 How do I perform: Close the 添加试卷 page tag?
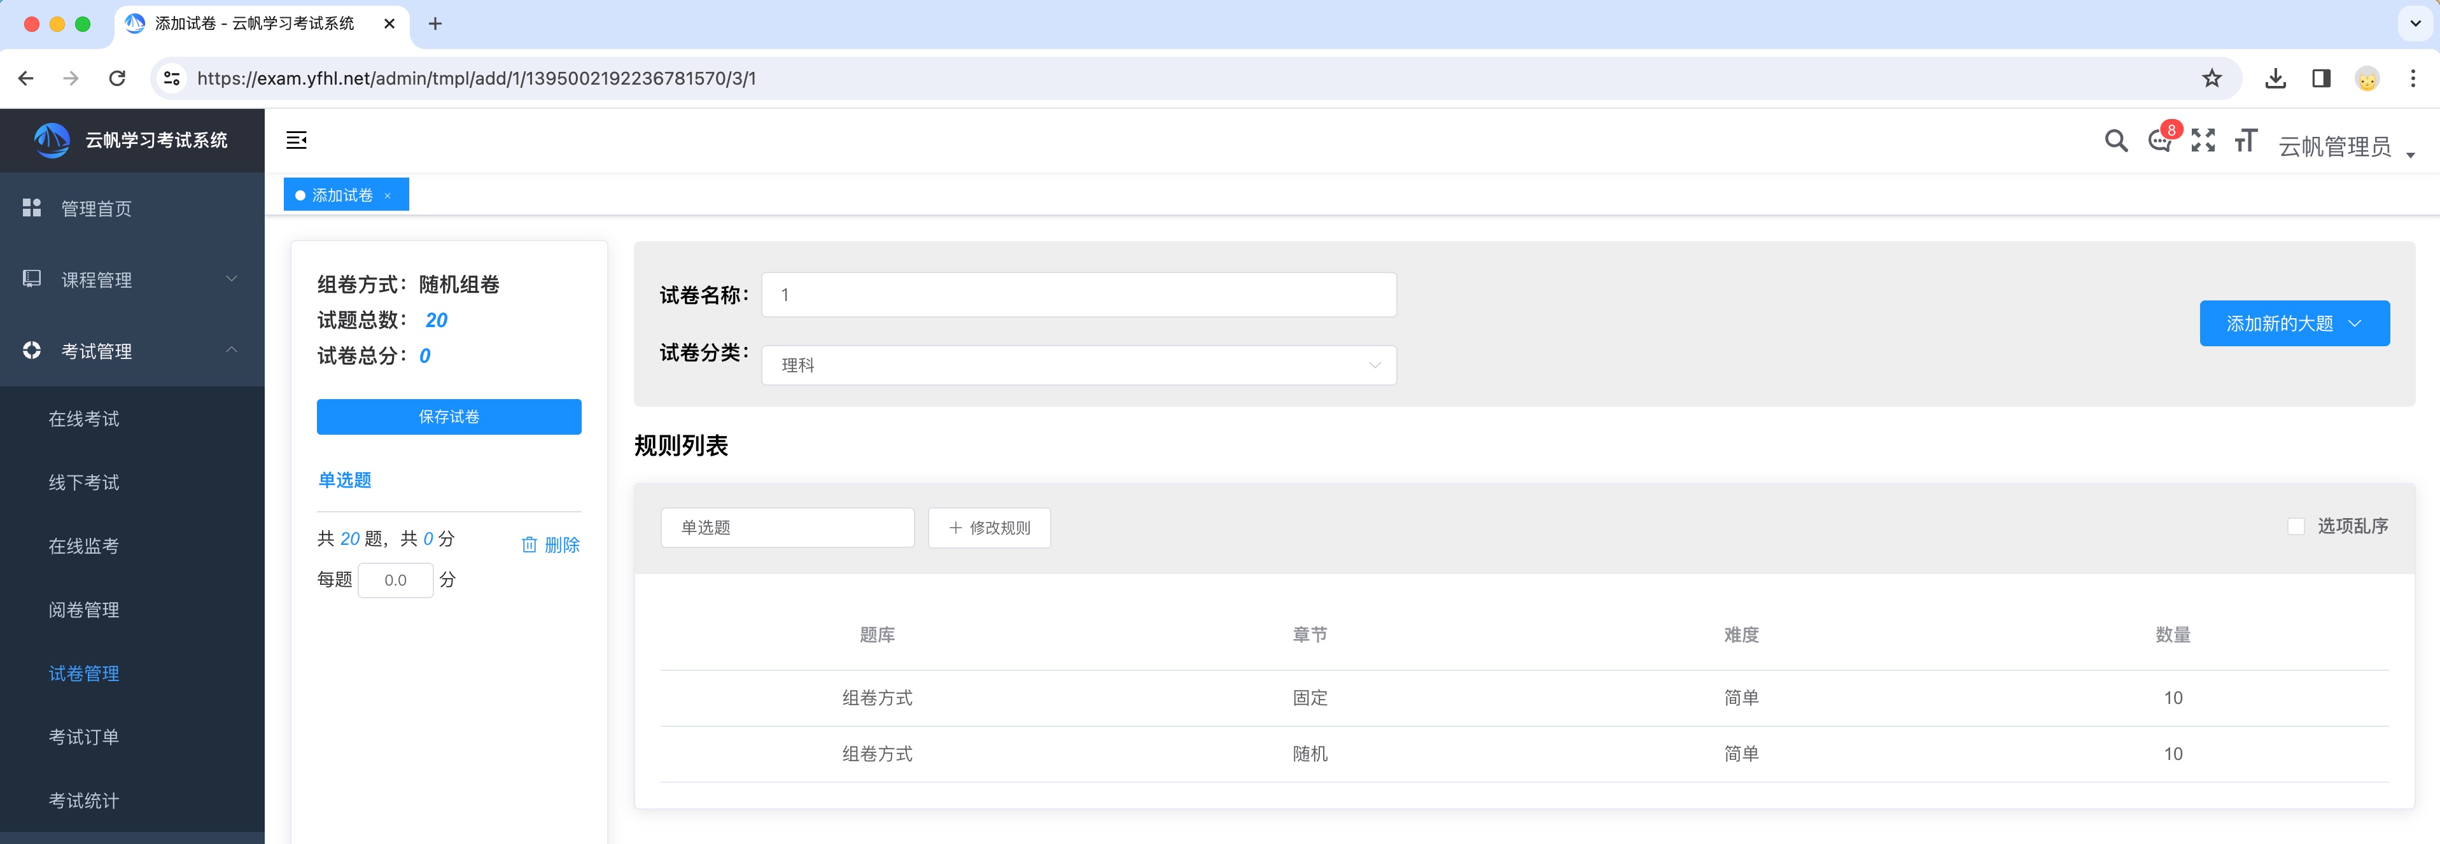[x=388, y=196]
